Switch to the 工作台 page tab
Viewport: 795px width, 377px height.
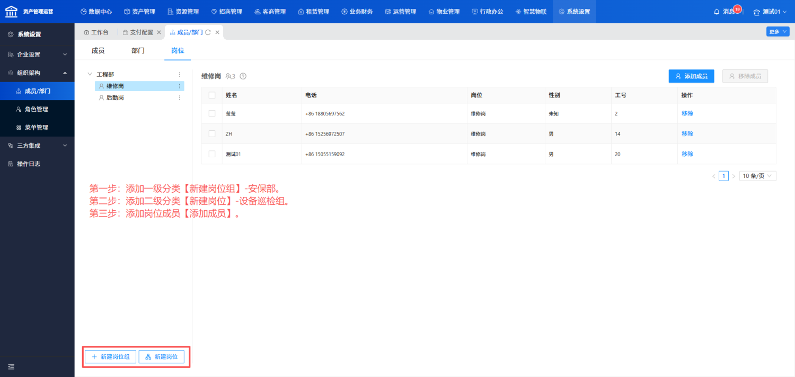pyautogui.click(x=96, y=32)
